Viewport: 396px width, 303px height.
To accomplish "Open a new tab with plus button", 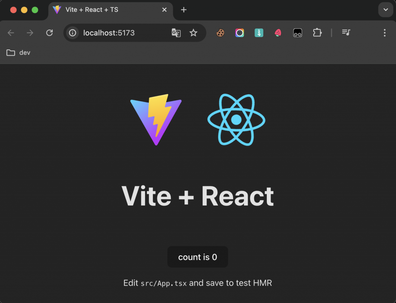I will click(184, 10).
